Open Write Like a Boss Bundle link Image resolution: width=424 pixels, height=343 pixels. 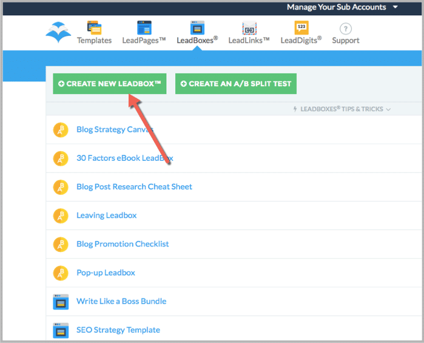(x=121, y=301)
